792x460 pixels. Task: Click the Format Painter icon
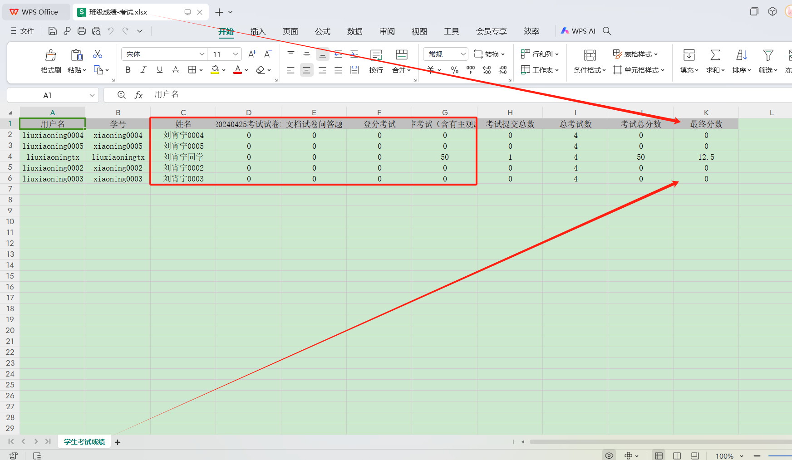pos(50,55)
